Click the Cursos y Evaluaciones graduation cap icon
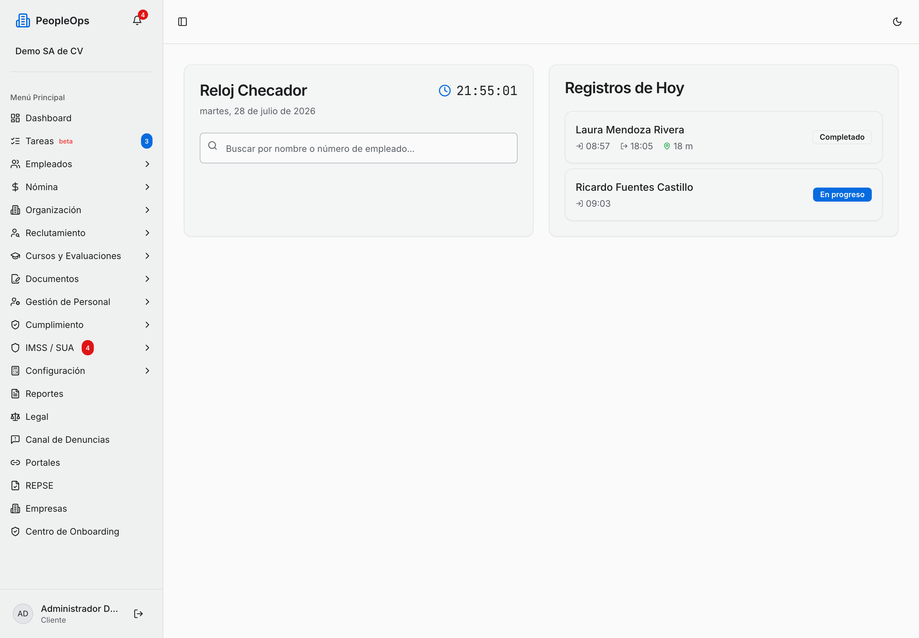Viewport: 919px width, 638px height. point(15,256)
